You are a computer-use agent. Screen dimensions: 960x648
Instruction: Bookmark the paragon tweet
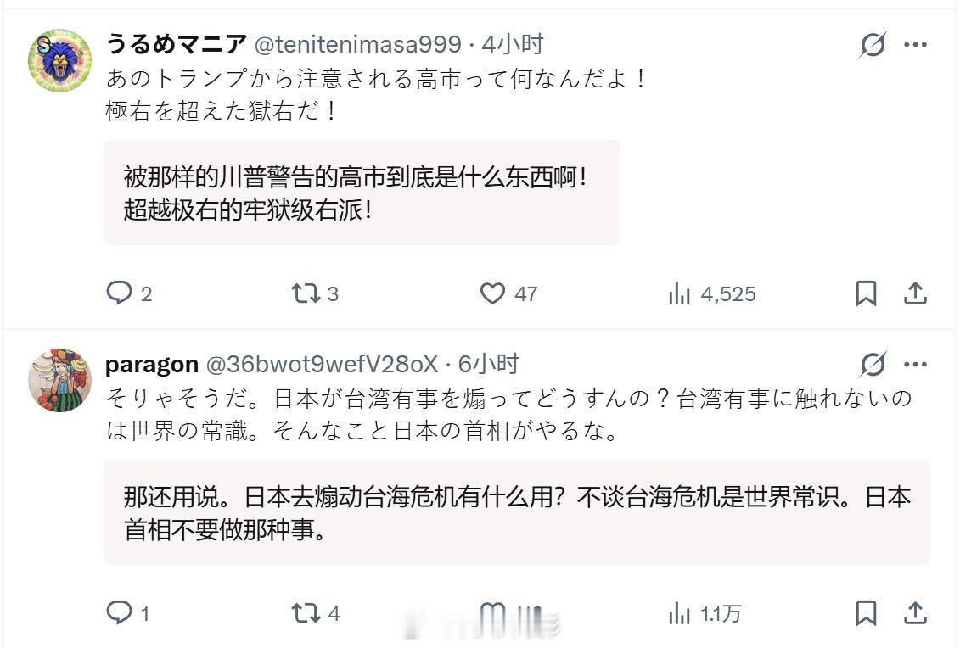(866, 612)
